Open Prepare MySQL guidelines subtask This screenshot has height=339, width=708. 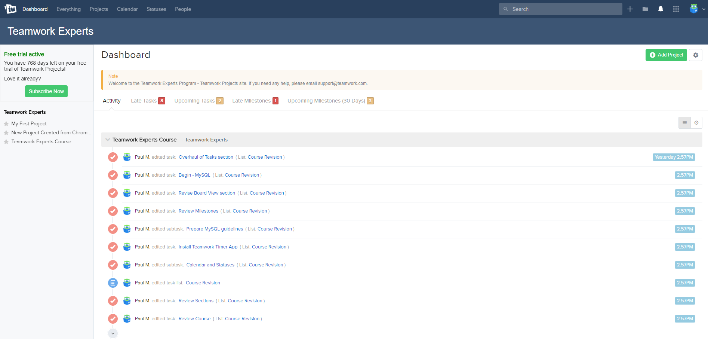point(215,229)
